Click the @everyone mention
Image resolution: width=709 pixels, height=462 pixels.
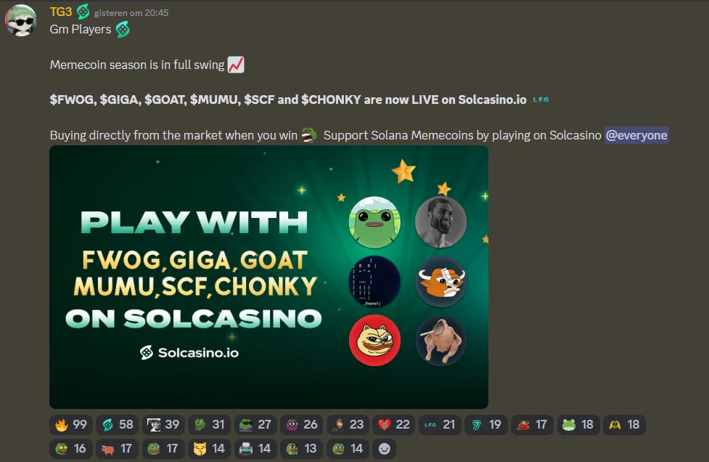click(636, 135)
